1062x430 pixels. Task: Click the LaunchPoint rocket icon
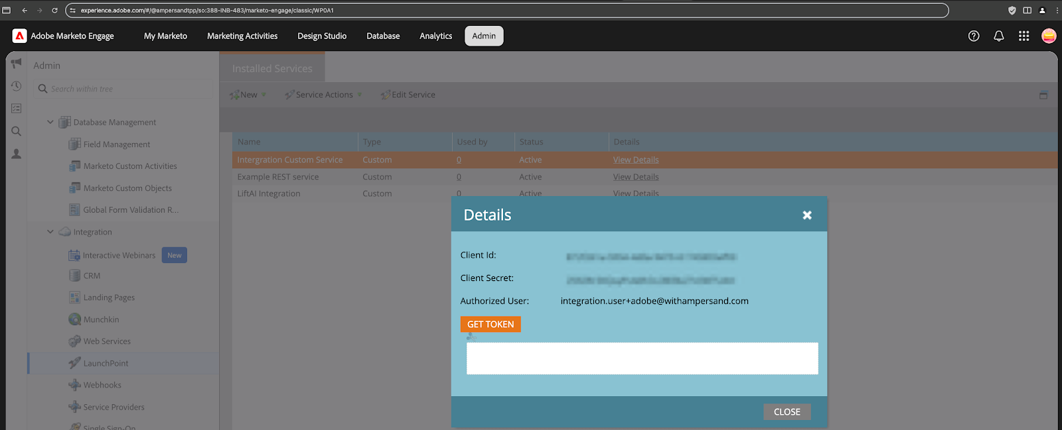tap(75, 363)
